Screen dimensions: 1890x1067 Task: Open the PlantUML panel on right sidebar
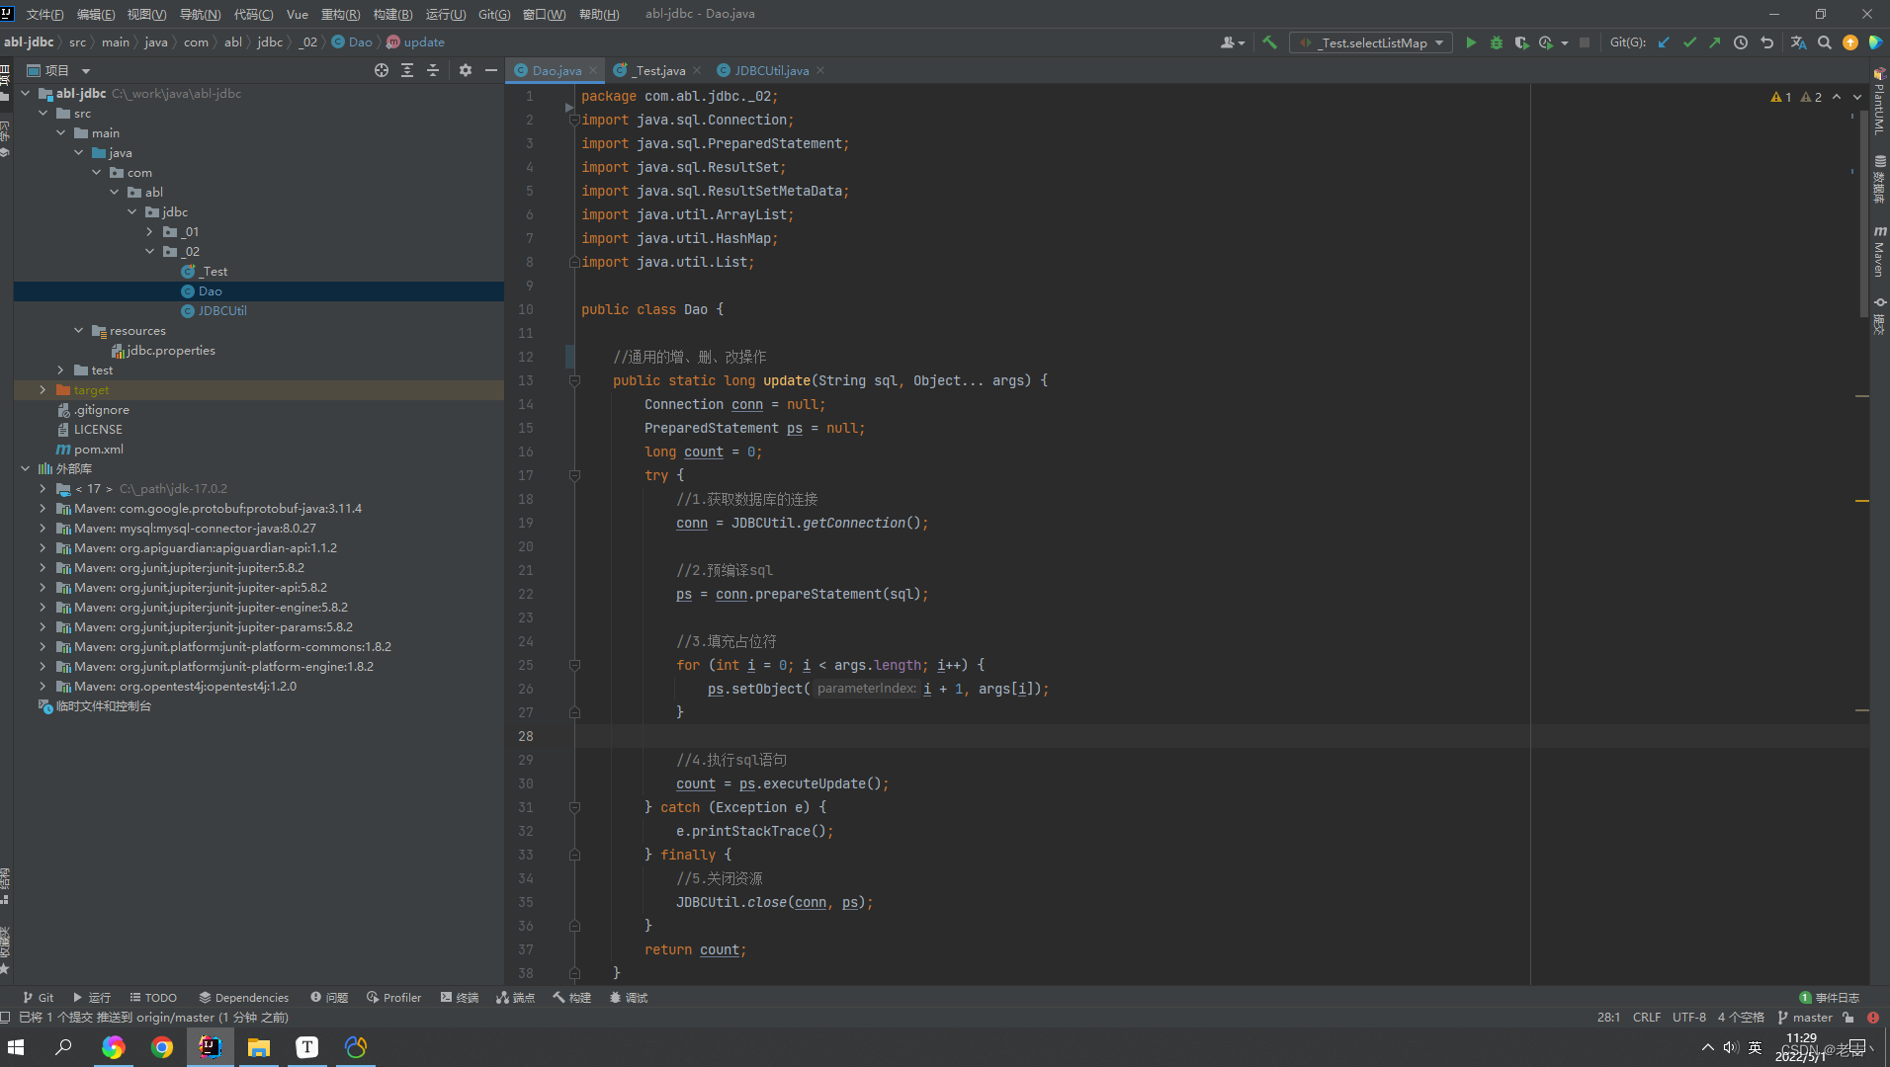coord(1879,99)
